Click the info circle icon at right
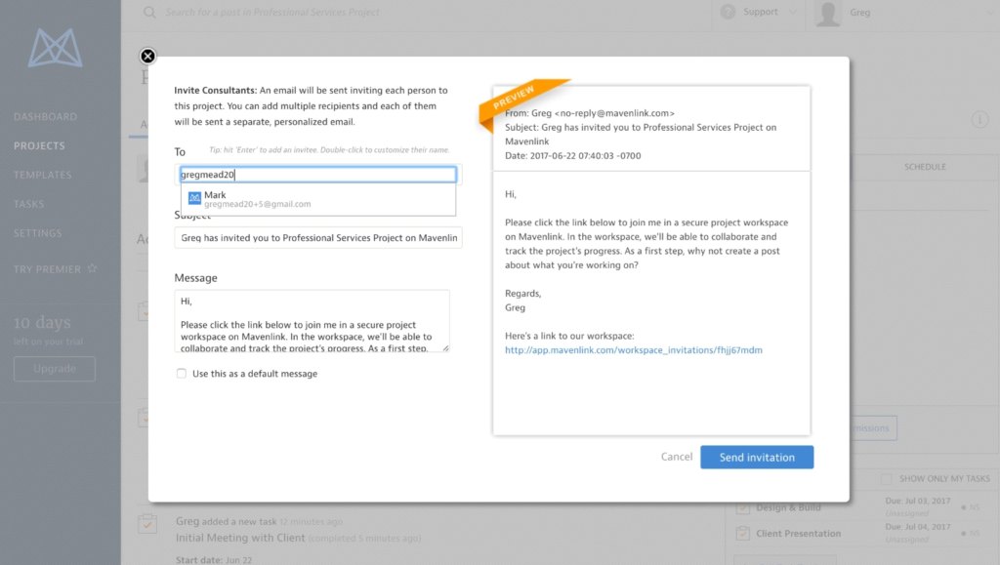 tap(980, 120)
